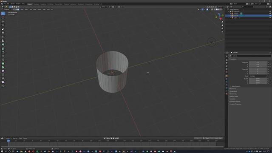This screenshot has height=153, width=272.
Task: Open the File menu
Action: [x=5, y=4]
